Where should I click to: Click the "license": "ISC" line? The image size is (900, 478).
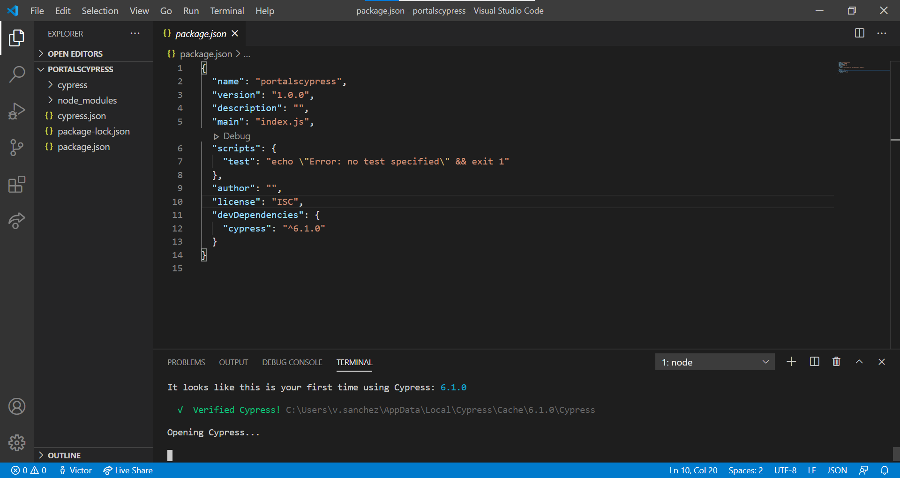257,202
